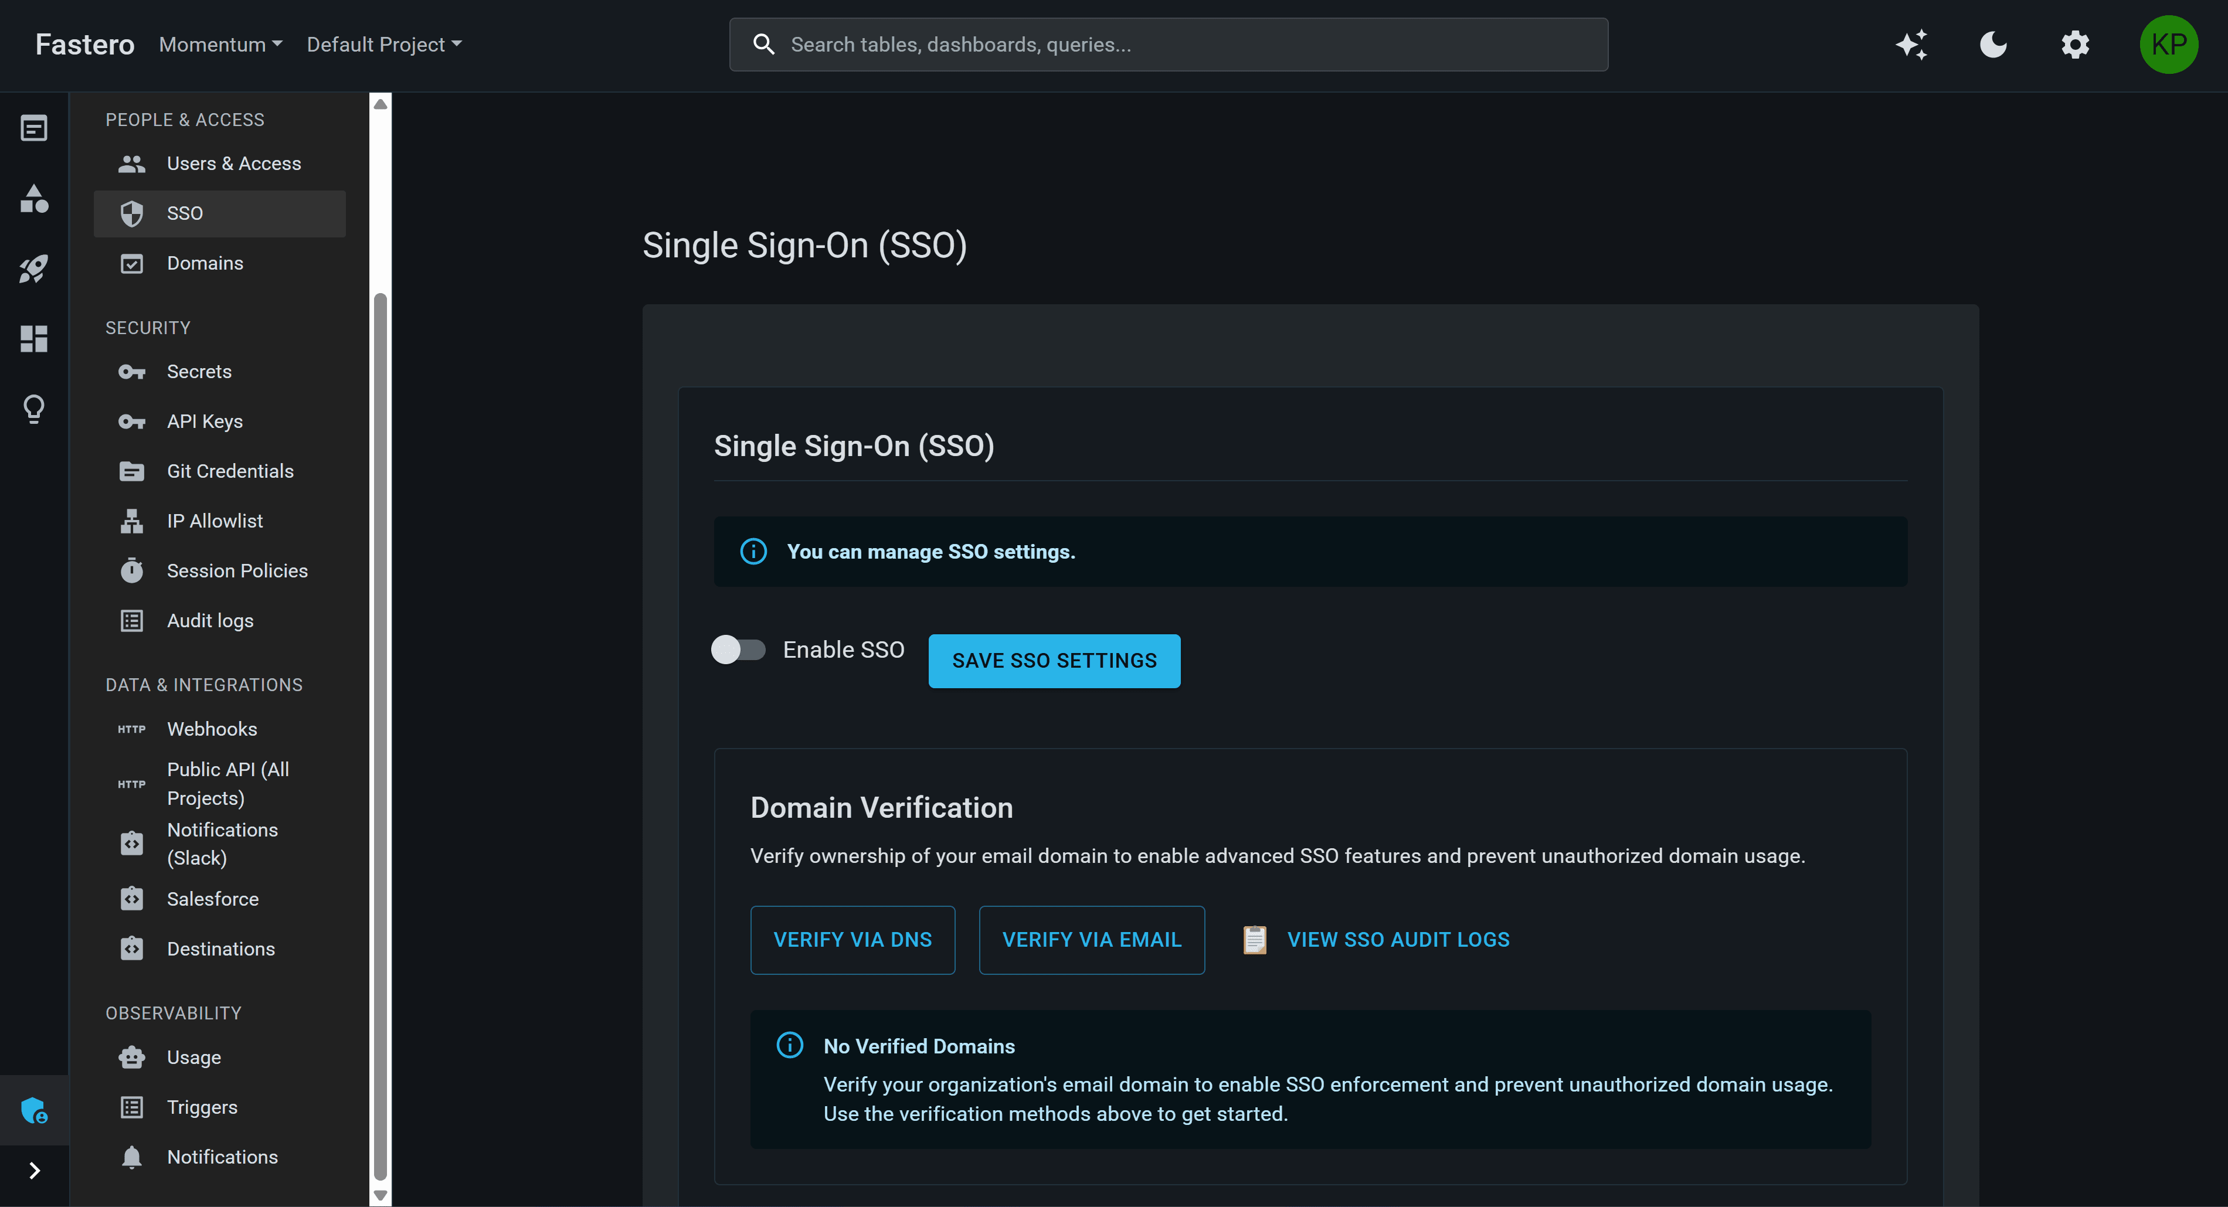This screenshot has width=2228, height=1207.
Task: Click the Save SSO Settings button
Action: 1054,661
